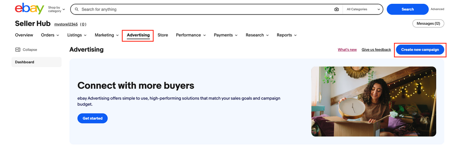Click the Get started button

pyautogui.click(x=92, y=118)
